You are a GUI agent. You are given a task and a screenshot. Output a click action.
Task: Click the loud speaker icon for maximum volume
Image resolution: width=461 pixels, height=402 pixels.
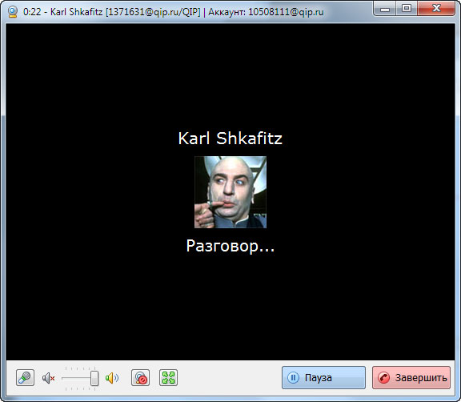(112, 378)
